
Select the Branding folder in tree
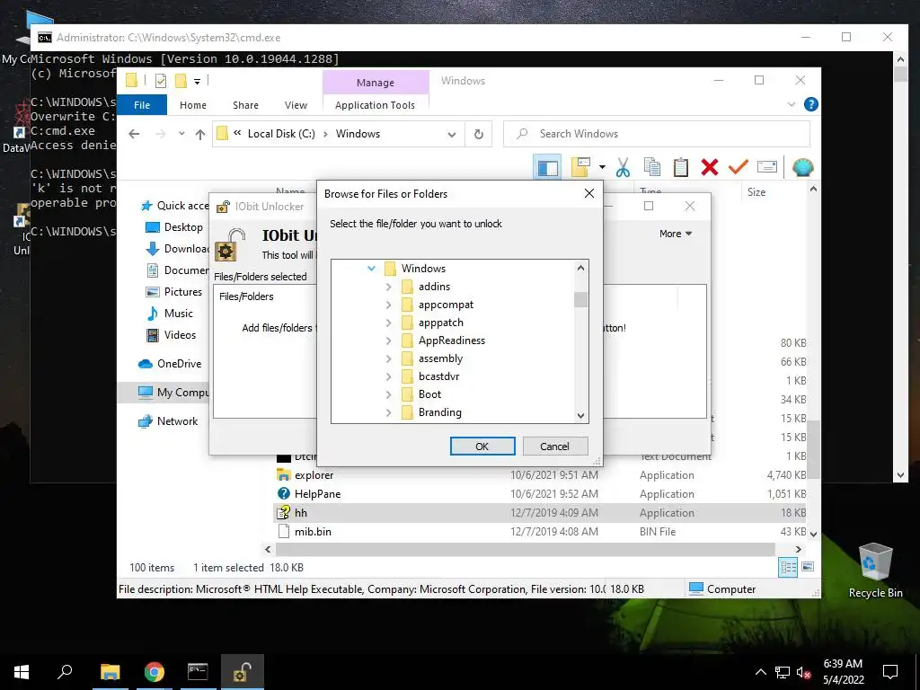click(x=440, y=412)
